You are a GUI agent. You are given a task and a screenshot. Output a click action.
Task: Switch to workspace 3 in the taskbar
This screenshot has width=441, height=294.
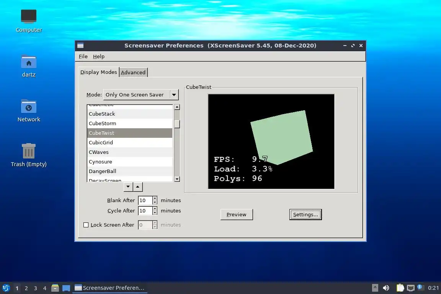36,288
